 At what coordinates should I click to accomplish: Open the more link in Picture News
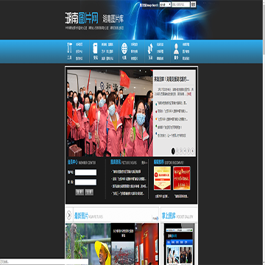click(144, 163)
